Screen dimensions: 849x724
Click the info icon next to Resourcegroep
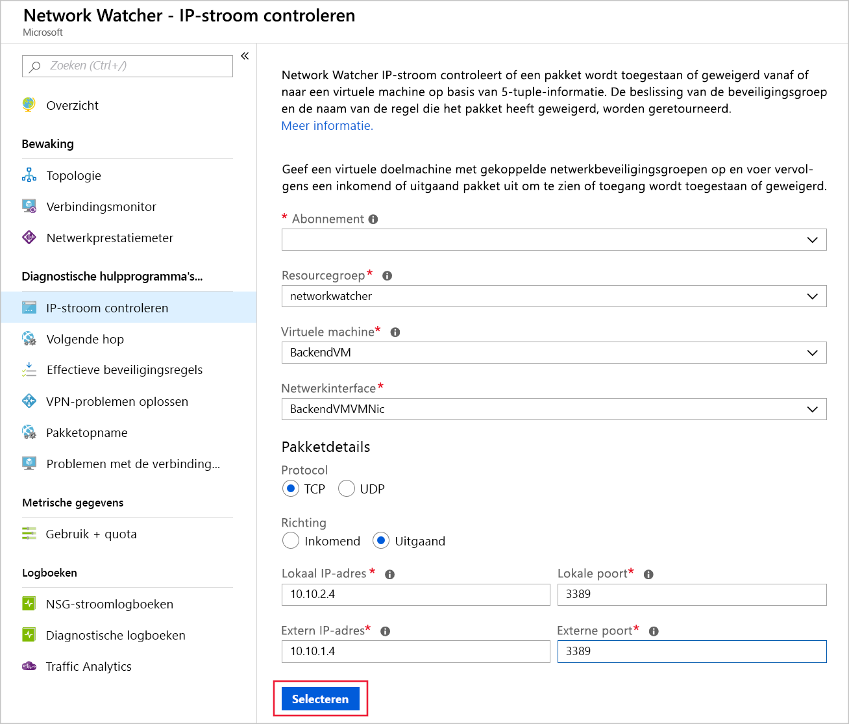(388, 276)
